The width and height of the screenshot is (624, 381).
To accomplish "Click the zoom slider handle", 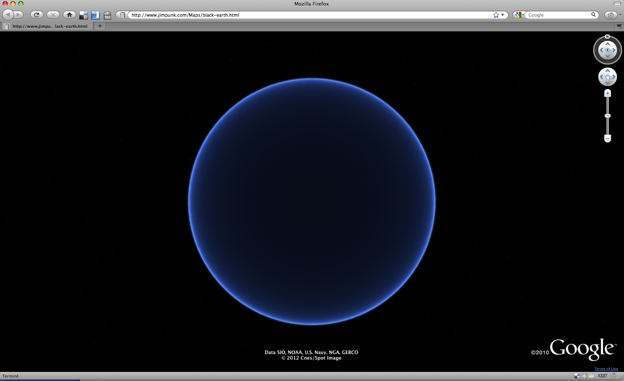I will coord(608,116).
